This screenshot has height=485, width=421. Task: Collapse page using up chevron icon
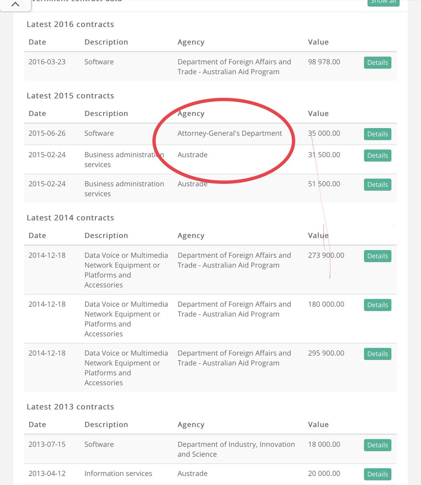pyautogui.click(x=15, y=4)
